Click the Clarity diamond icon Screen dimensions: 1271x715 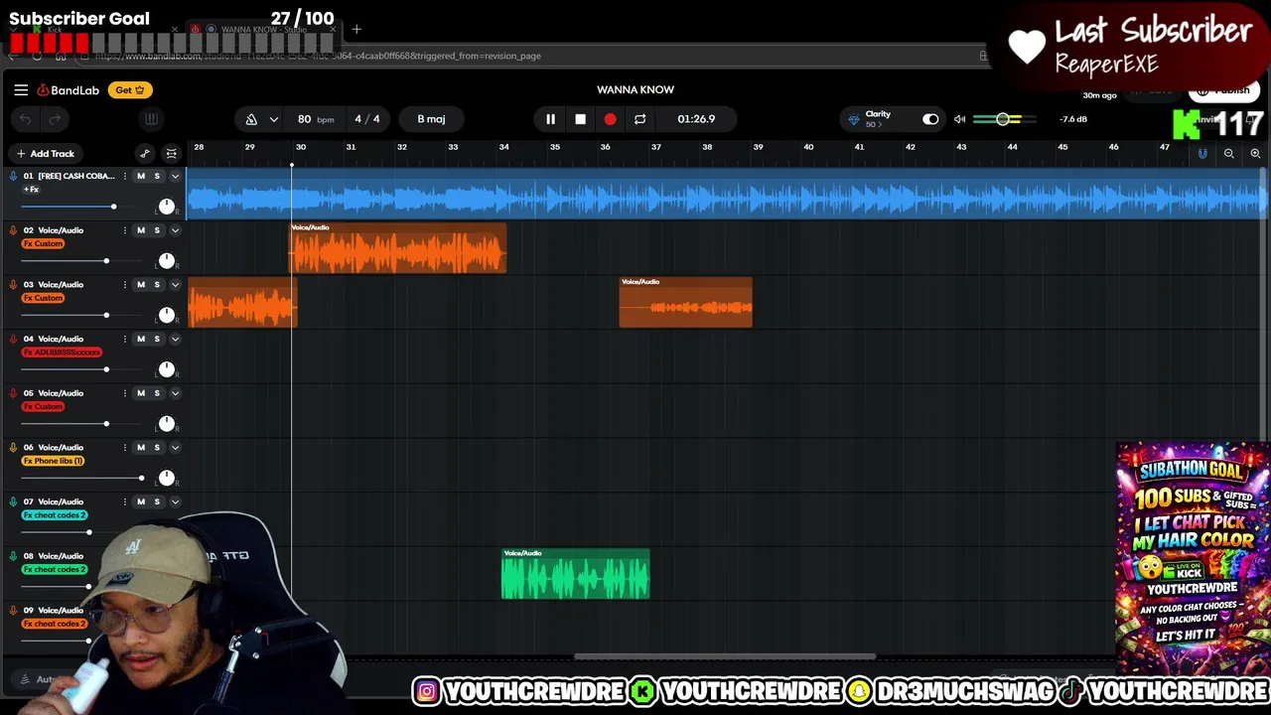(x=853, y=119)
